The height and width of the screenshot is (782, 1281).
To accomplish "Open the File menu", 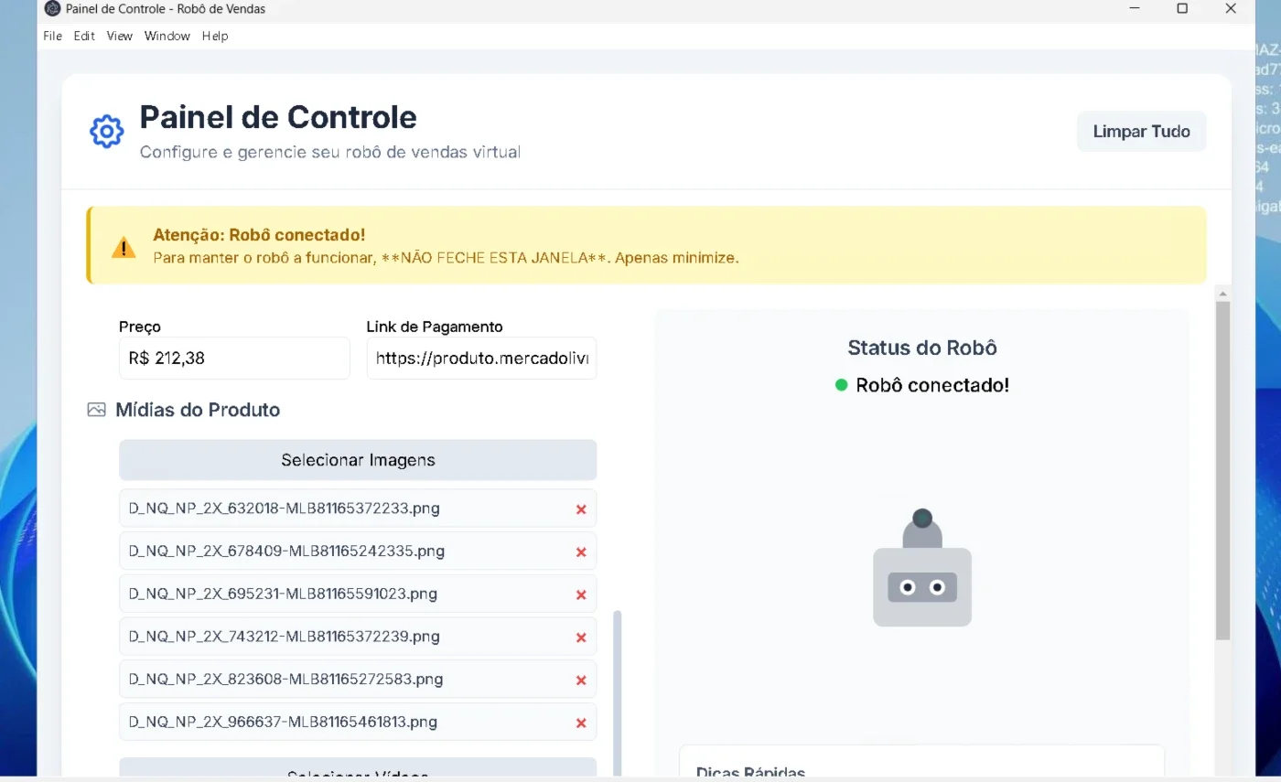I will pyautogui.click(x=53, y=36).
